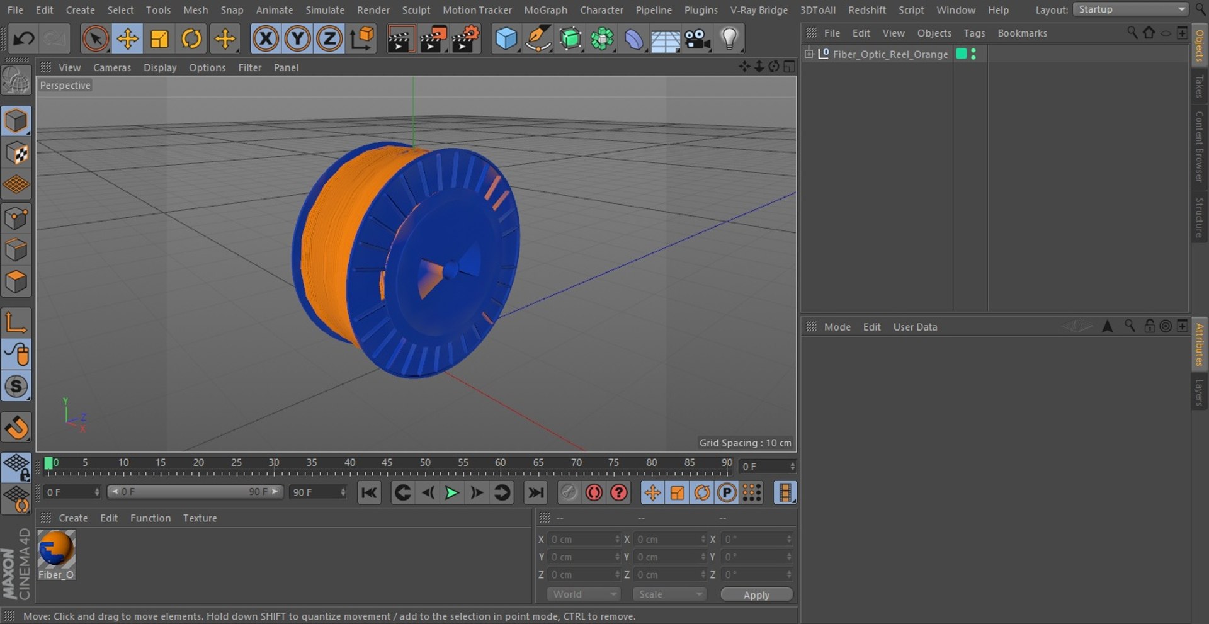Select the Fiber_O material thumbnail
The height and width of the screenshot is (624, 1209).
click(x=56, y=549)
